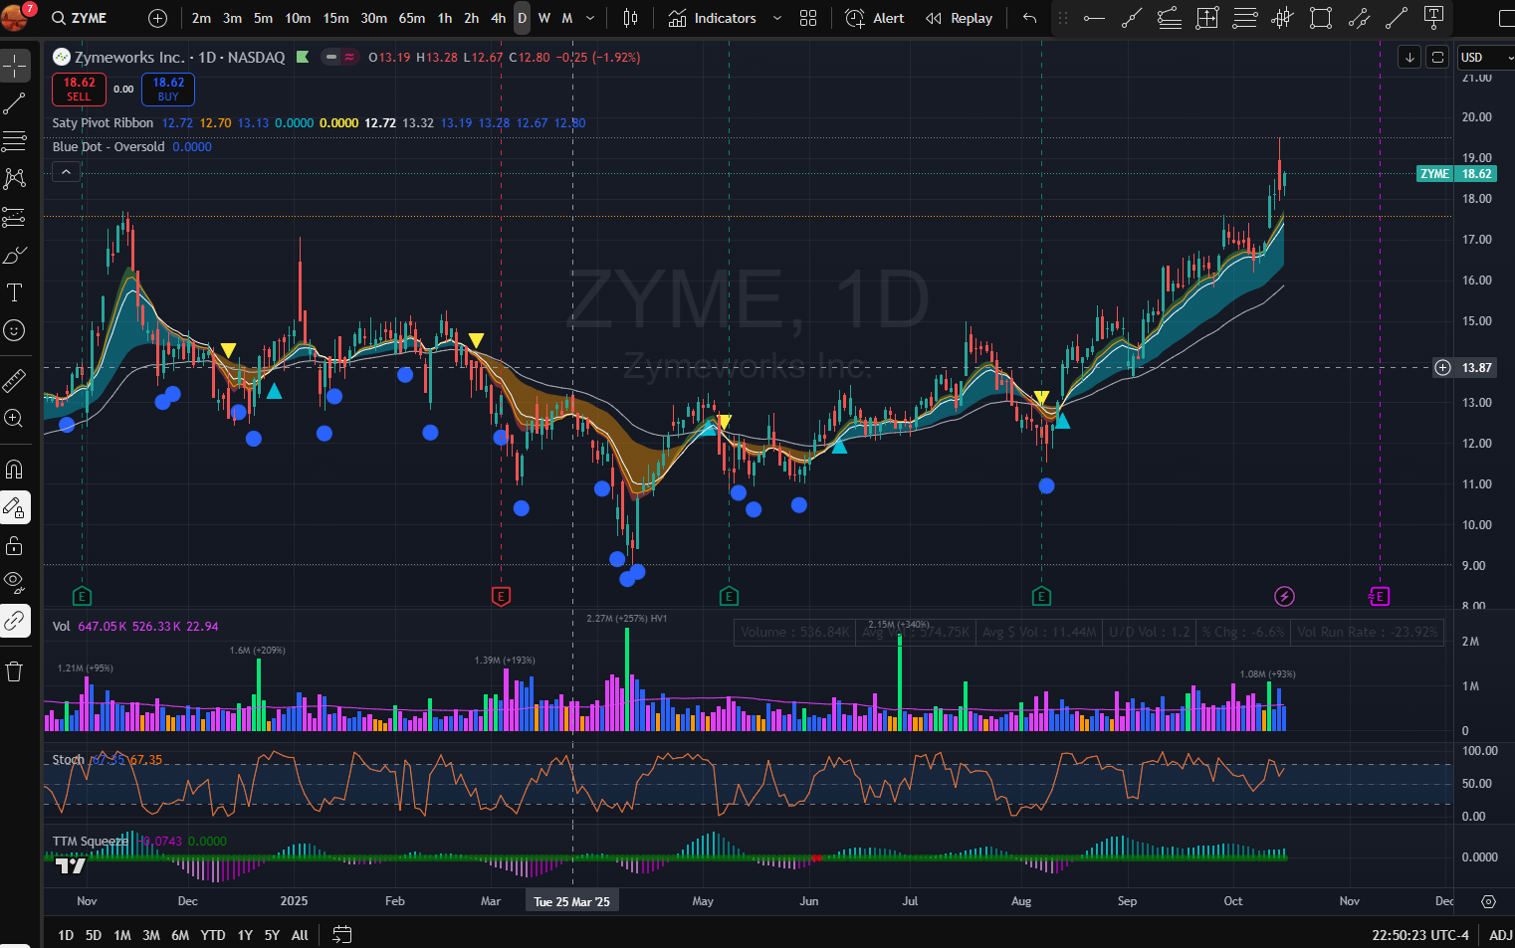This screenshot has height=948, width=1515.
Task: Open the UTC-4 timezone menu
Action: pos(1419,935)
